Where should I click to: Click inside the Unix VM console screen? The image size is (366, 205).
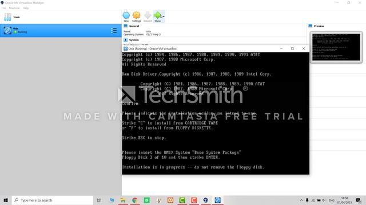(x=216, y=113)
